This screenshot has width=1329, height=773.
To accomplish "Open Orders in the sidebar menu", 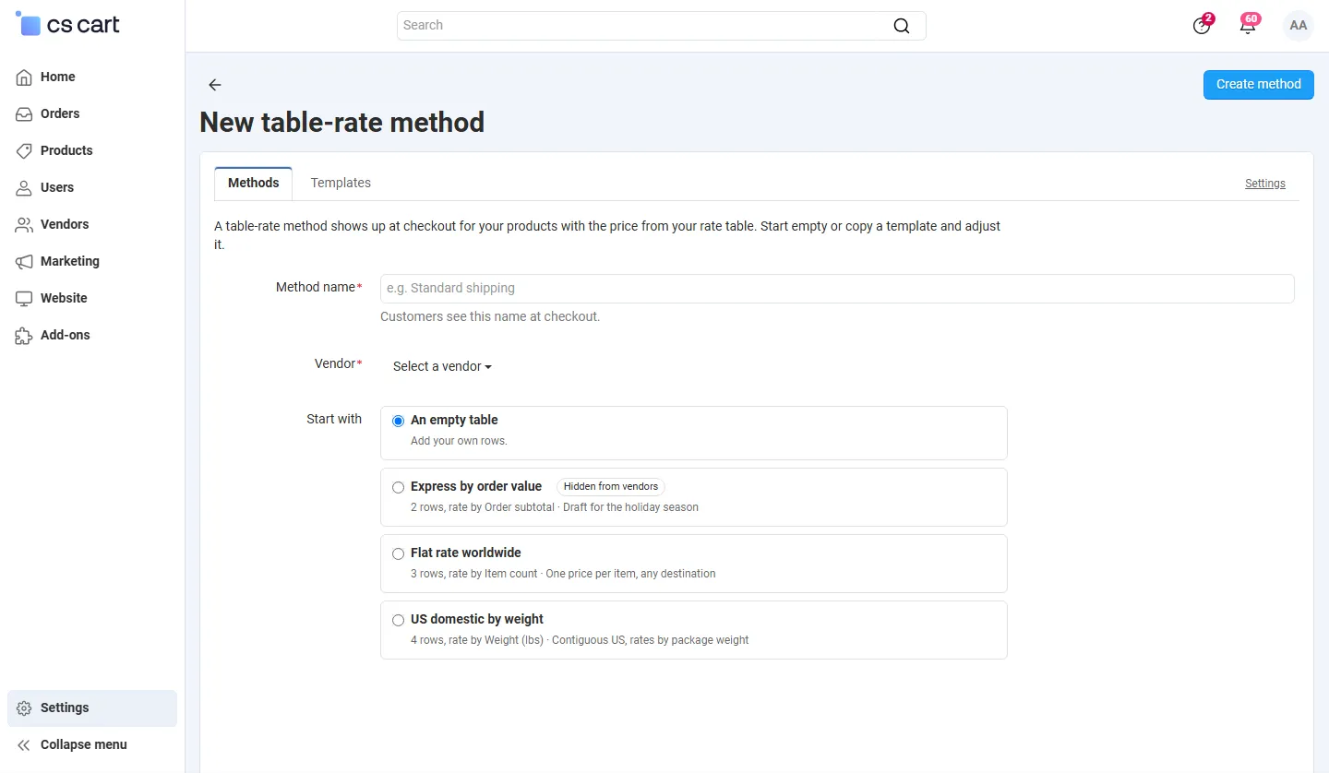I will pos(60,113).
